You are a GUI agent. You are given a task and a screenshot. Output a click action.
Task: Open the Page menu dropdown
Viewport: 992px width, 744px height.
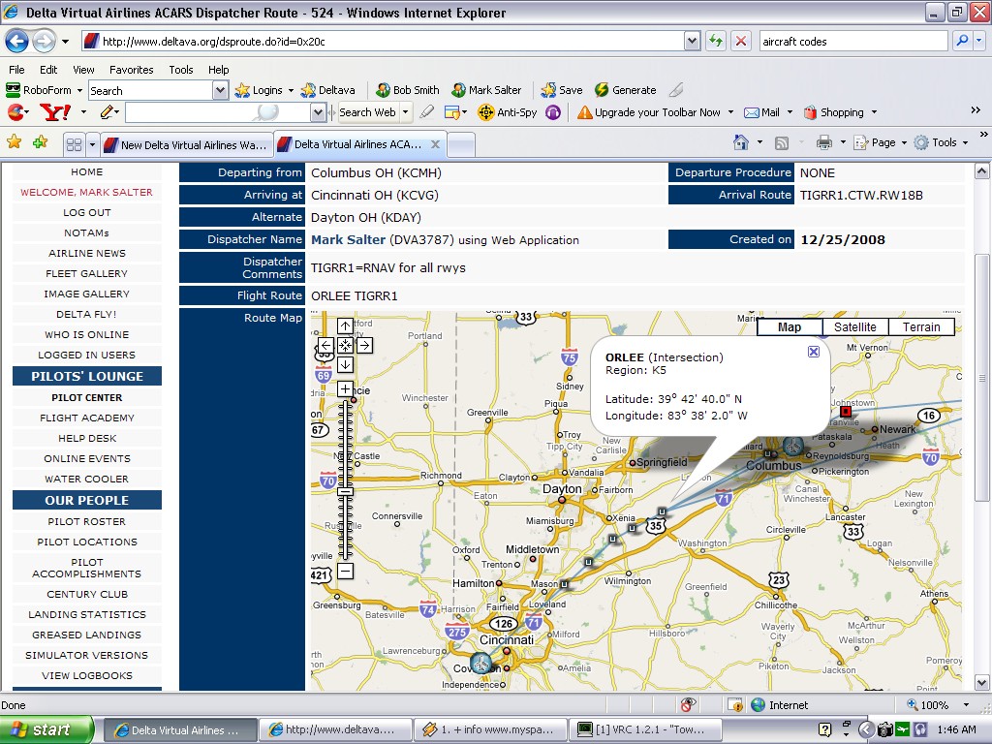904,143
